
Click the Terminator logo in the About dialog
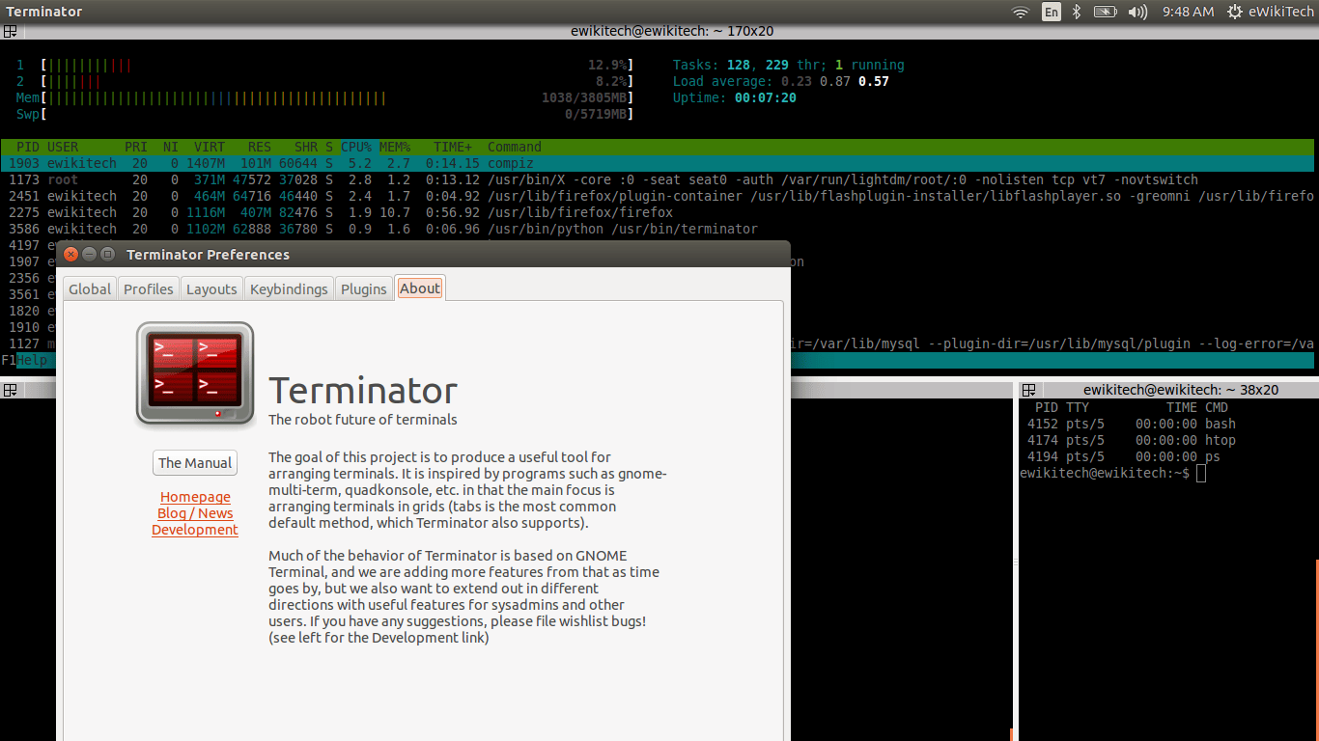pos(194,375)
